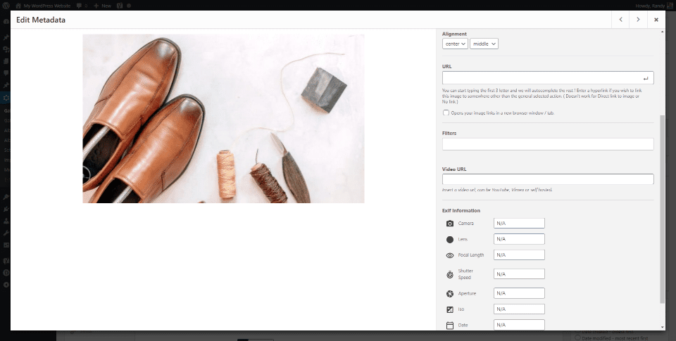Click the enter-arrow icon in URL field
676x341 pixels.
pos(646,78)
